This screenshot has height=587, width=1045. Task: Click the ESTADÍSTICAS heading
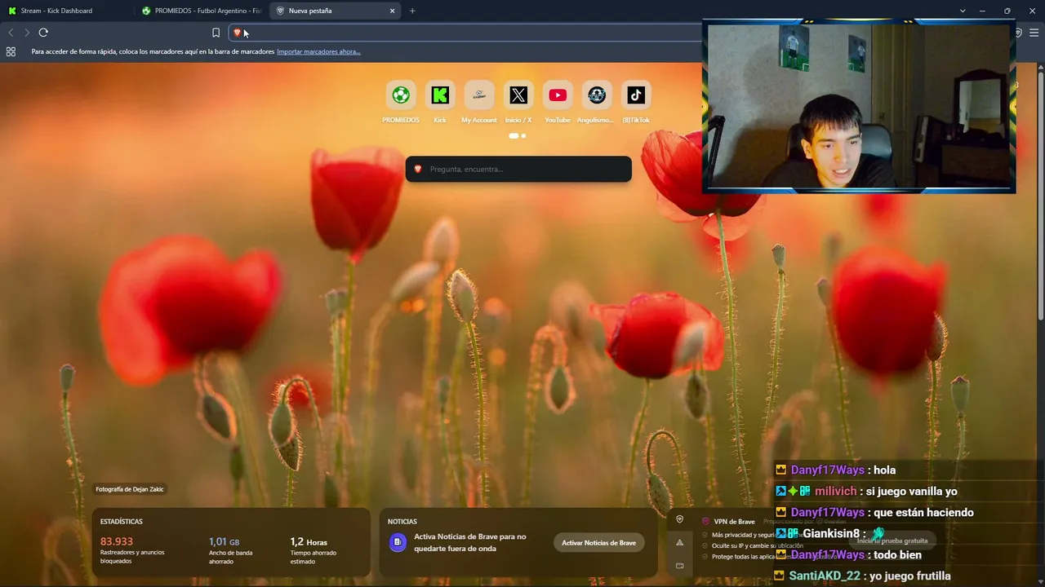(x=122, y=521)
